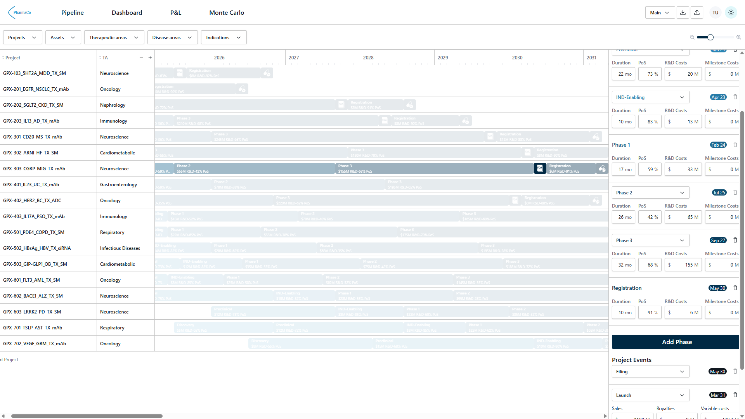Collapse the TA column with the minus icon
Screen dimensions: 745x419
coord(141,57)
